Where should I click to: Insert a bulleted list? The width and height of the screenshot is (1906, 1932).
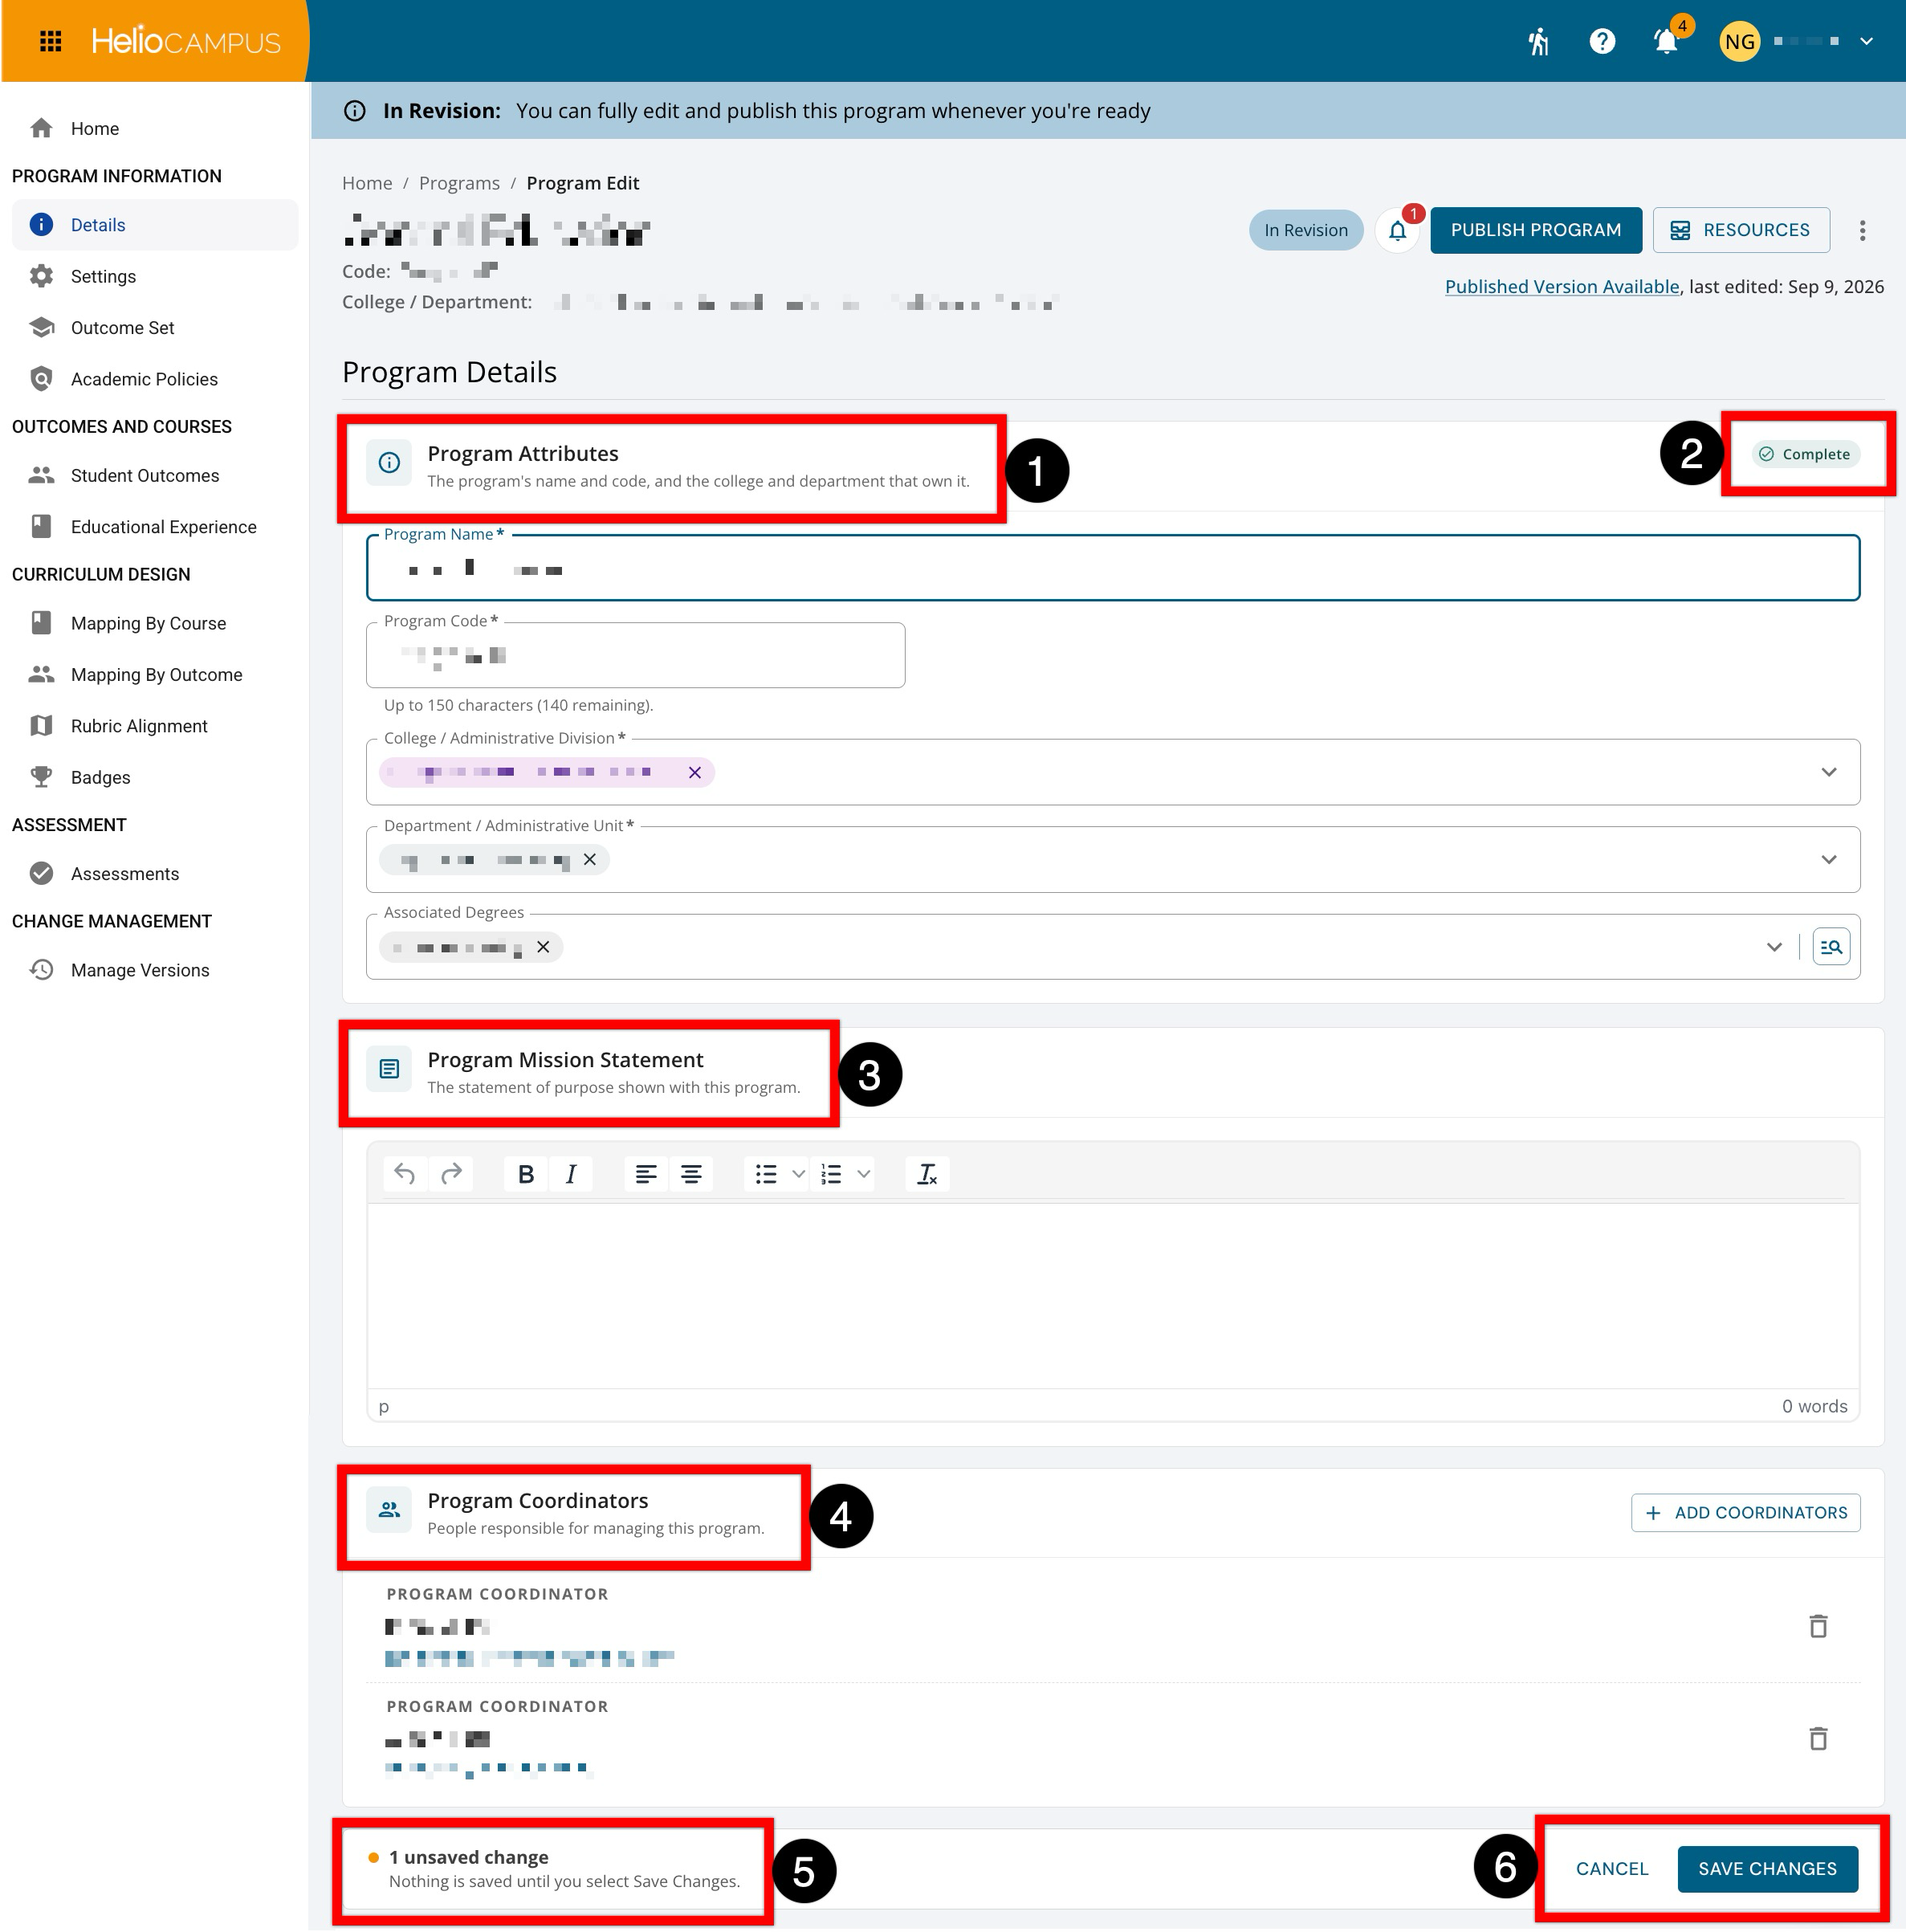[766, 1173]
